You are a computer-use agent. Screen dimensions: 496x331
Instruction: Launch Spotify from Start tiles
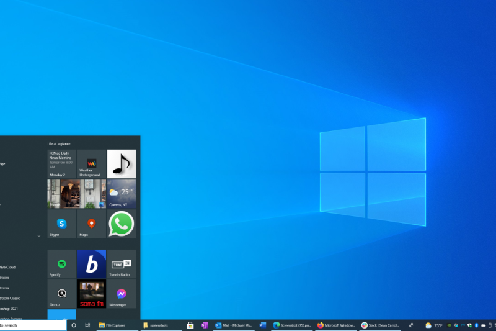pos(61,264)
